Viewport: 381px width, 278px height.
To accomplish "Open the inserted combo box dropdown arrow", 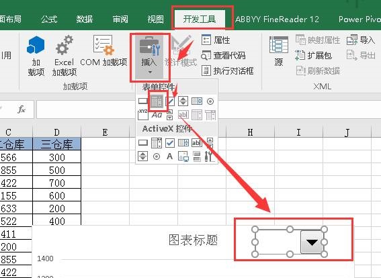I will pyautogui.click(x=312, y=242).
